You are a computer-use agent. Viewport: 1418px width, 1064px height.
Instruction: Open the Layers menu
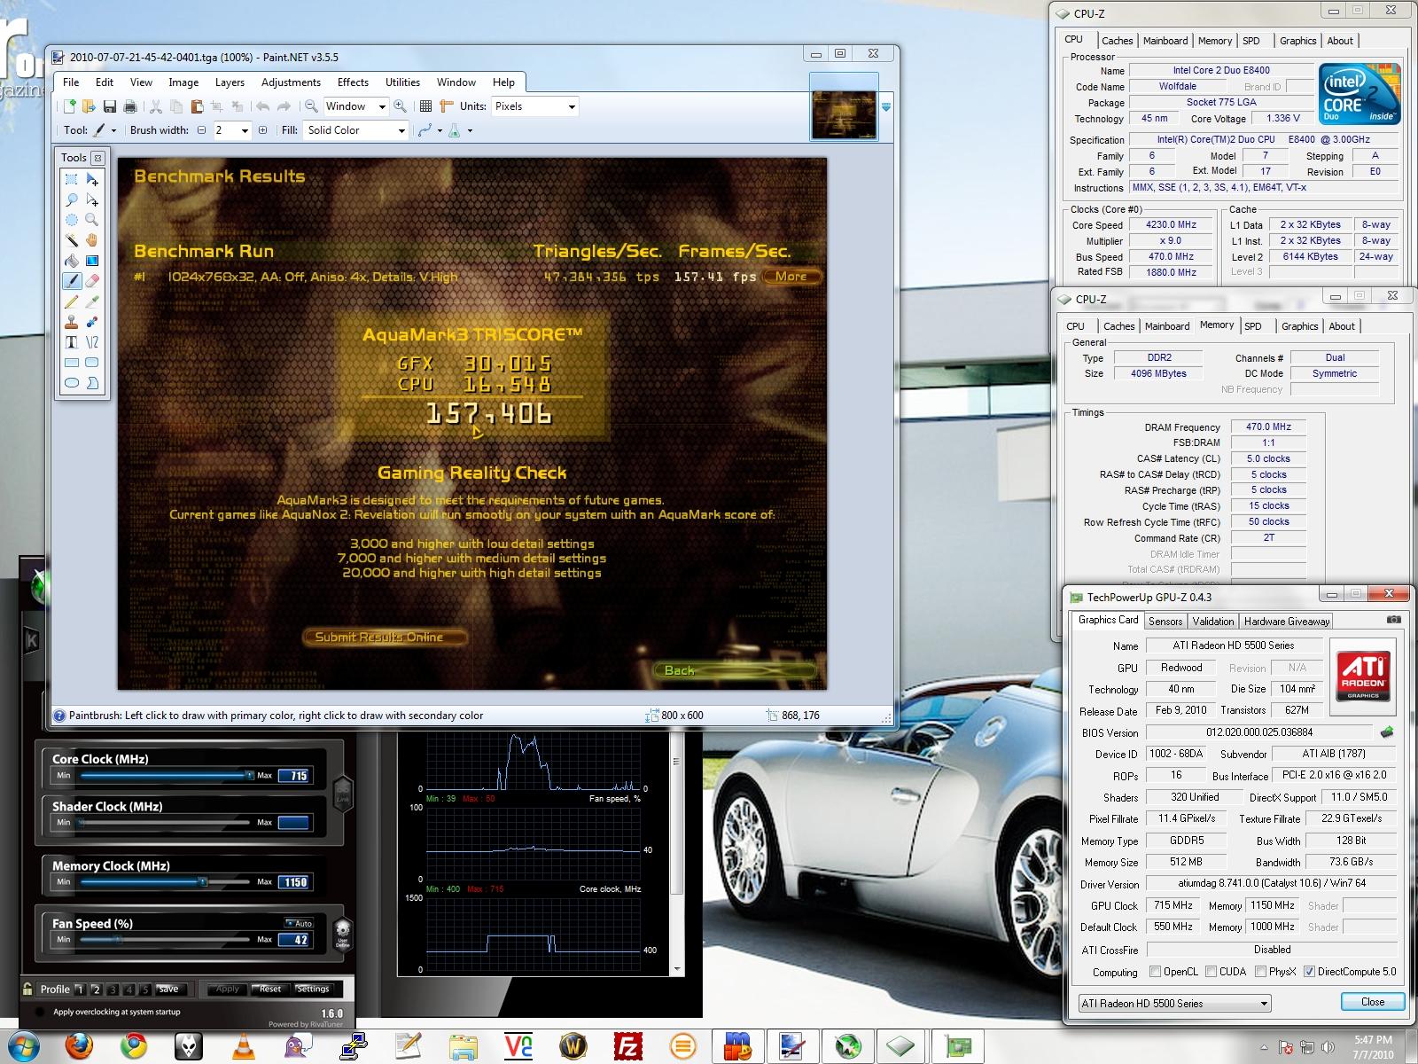(230, 82)
